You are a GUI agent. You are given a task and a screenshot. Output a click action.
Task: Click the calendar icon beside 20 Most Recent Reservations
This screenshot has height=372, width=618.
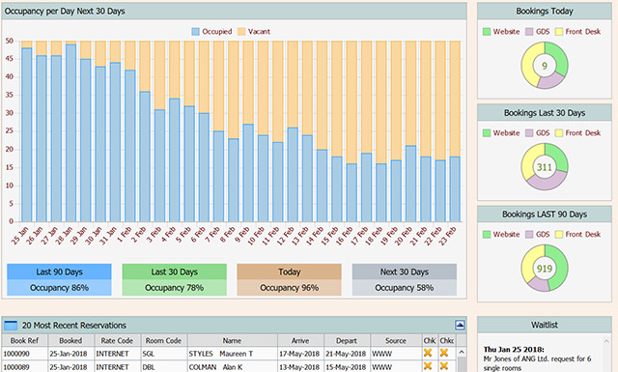click(11, 326)
